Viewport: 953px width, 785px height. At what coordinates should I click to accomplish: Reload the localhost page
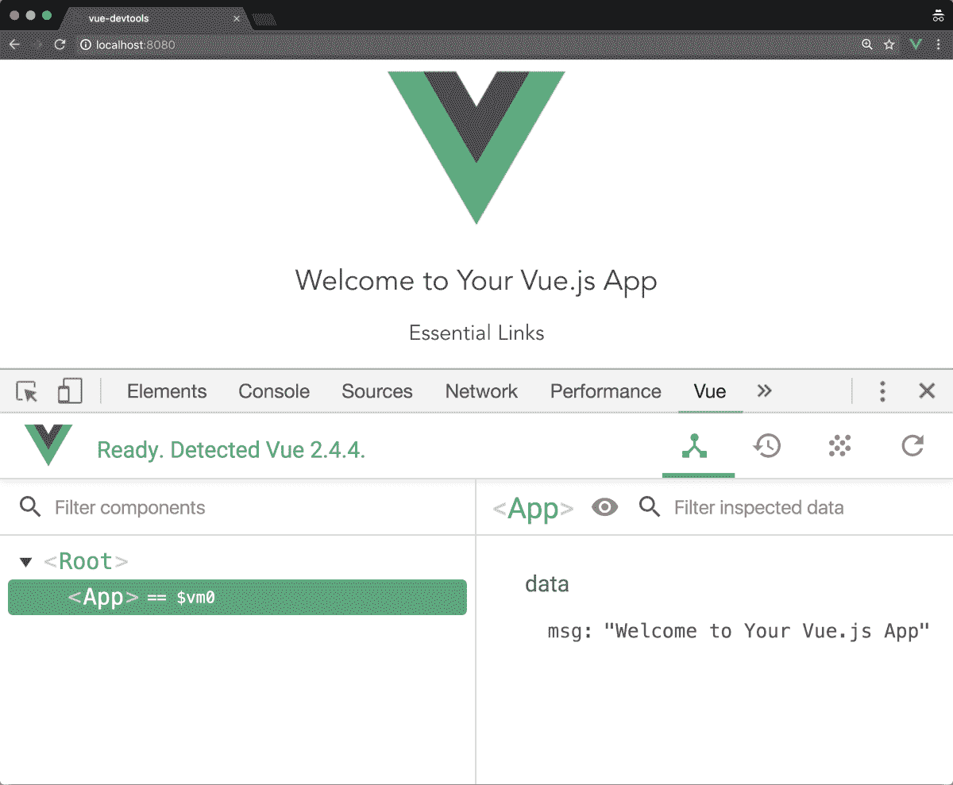[59, 44]
